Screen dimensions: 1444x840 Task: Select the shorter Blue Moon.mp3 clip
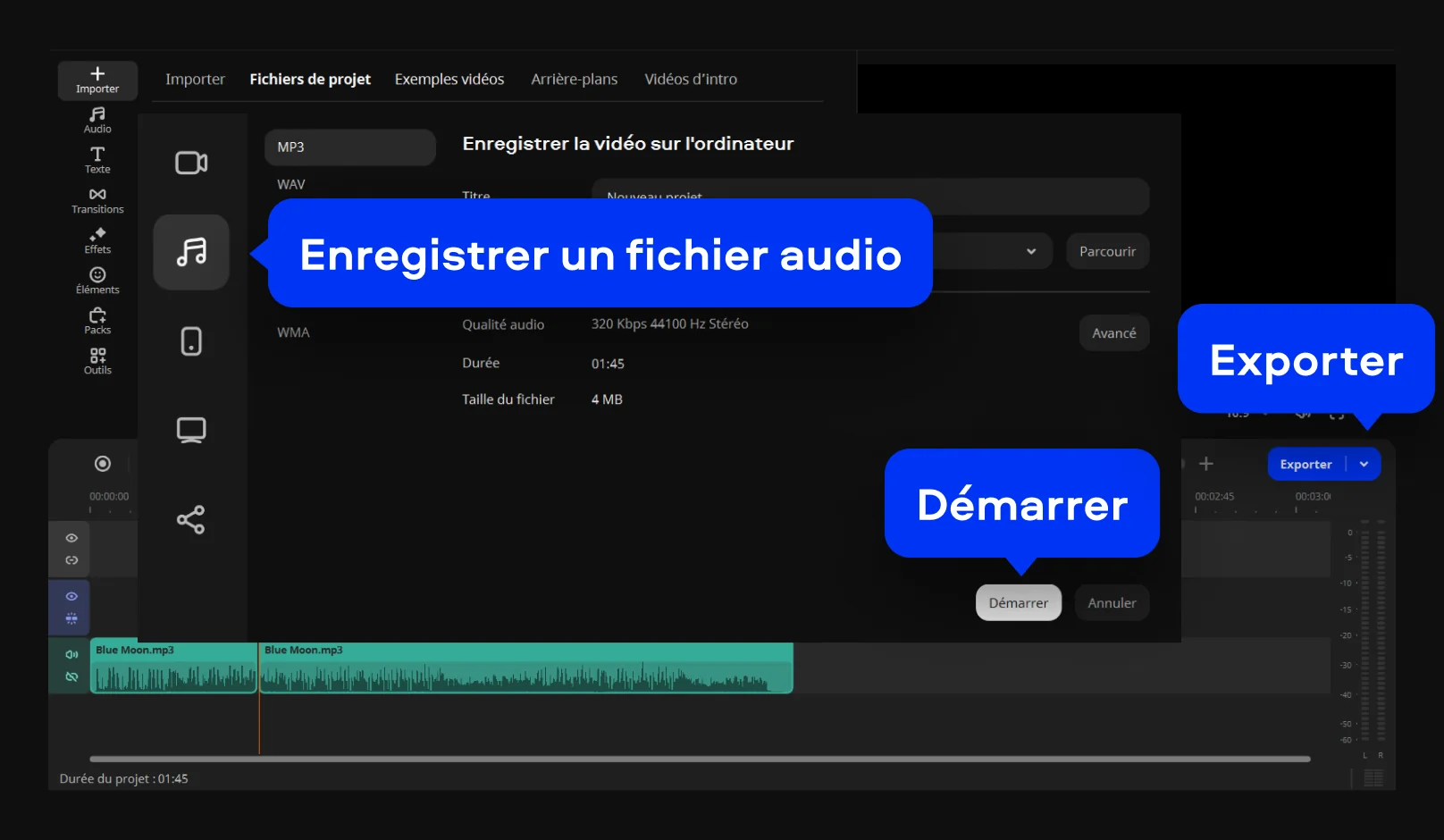[x=173, y=668]
